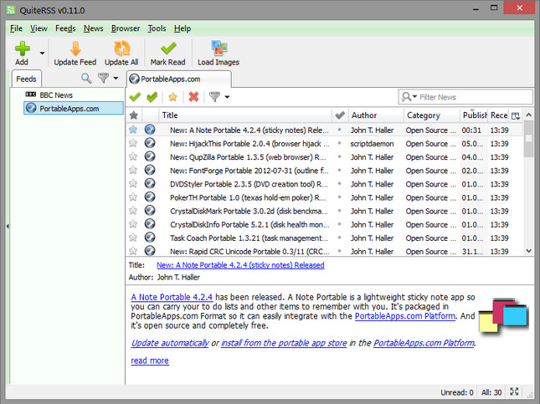Click the Update automatically link

coord(170,343)
